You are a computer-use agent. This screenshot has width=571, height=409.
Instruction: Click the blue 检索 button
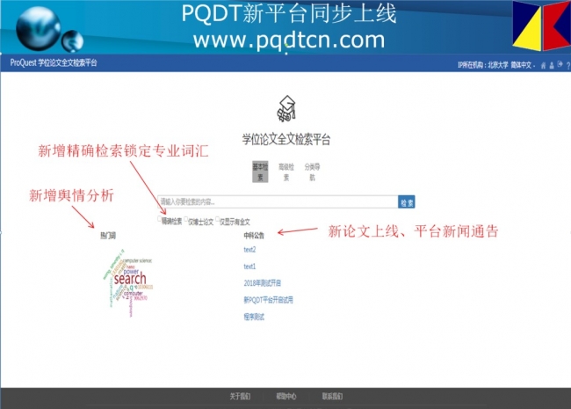pyautogui.click(x=407, y=202)
